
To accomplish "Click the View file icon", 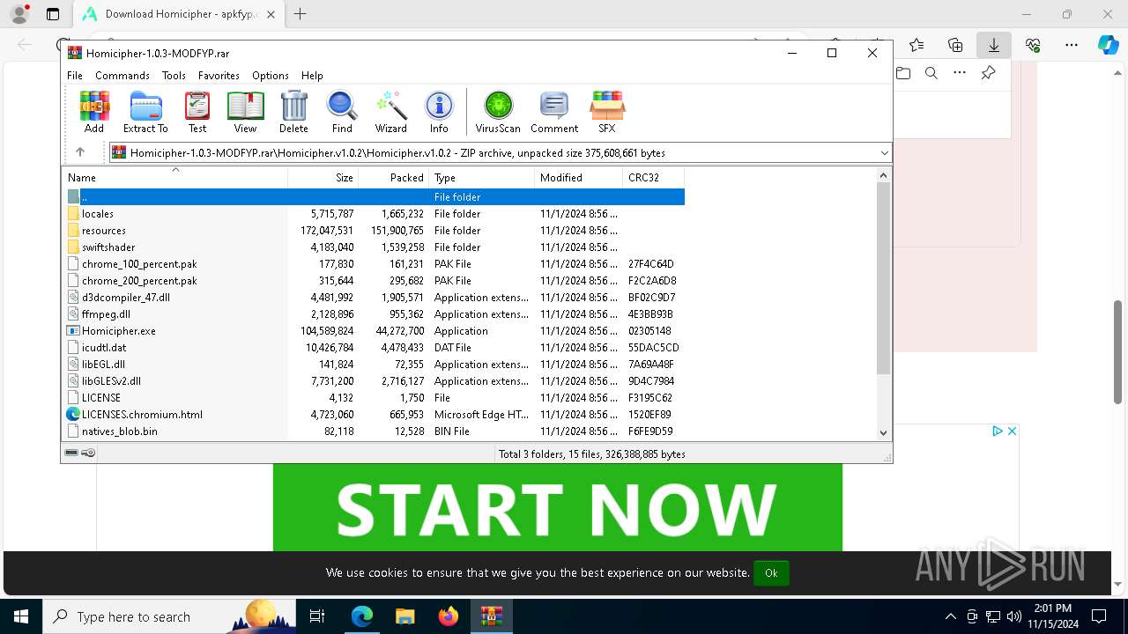I will coord(245,112).
